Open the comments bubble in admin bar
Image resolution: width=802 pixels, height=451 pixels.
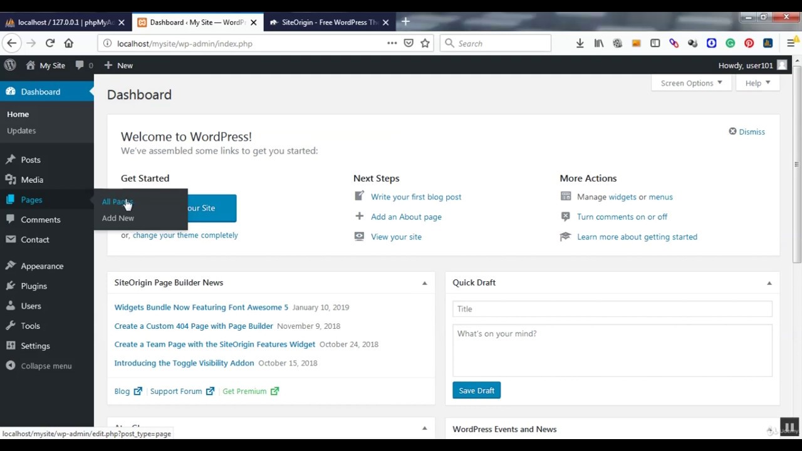click(x=84, y=65)
